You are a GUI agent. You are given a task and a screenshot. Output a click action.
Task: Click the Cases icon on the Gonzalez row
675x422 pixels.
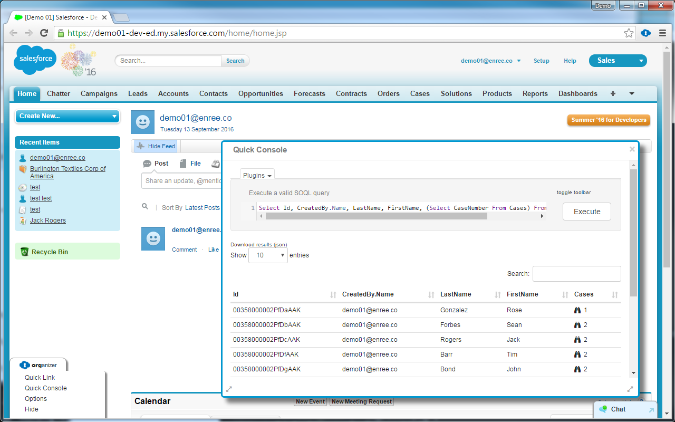[x=577, y=310]
